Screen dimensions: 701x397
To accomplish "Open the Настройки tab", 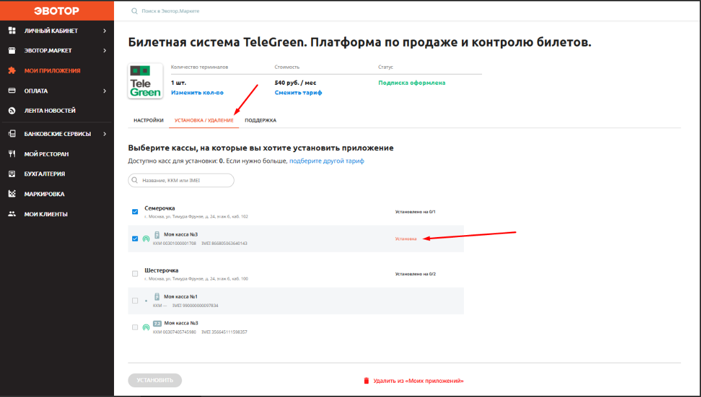I will coord(148,120).
